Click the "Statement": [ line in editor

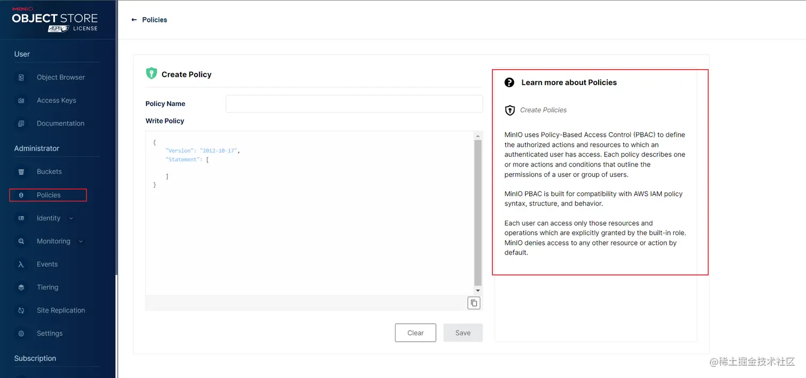point(187,160)
